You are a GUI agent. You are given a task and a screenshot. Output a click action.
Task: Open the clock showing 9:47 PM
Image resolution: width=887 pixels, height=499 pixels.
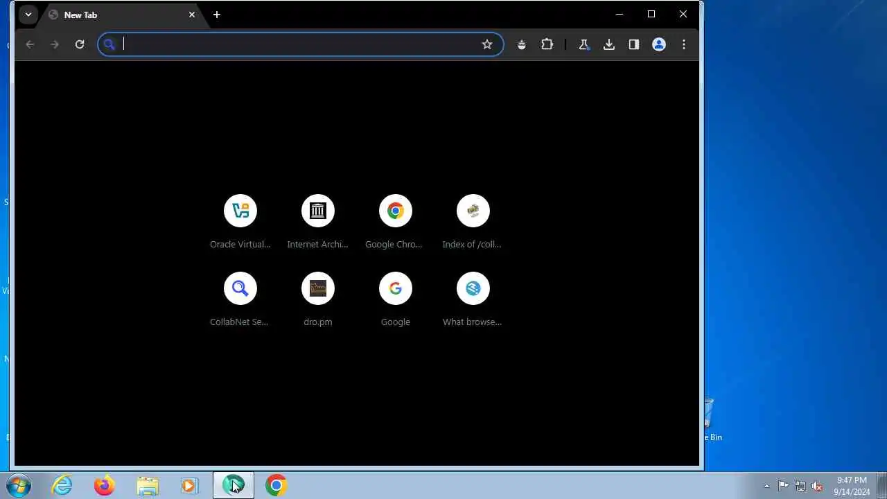coord(852,486)
